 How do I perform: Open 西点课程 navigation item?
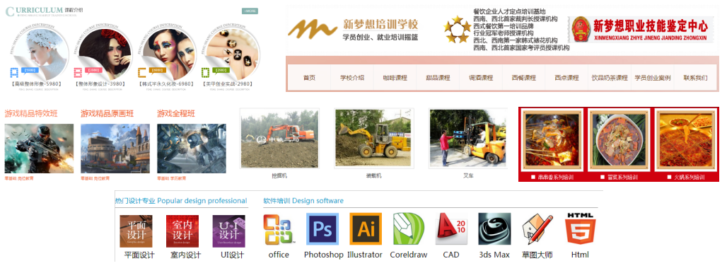566,78
